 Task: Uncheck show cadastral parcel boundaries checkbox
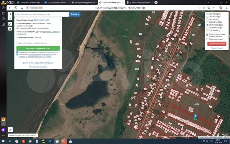click(207, 34)
